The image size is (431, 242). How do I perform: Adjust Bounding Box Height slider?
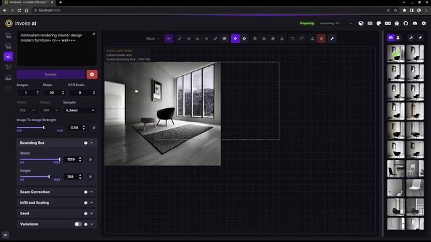tap(40, 177)
